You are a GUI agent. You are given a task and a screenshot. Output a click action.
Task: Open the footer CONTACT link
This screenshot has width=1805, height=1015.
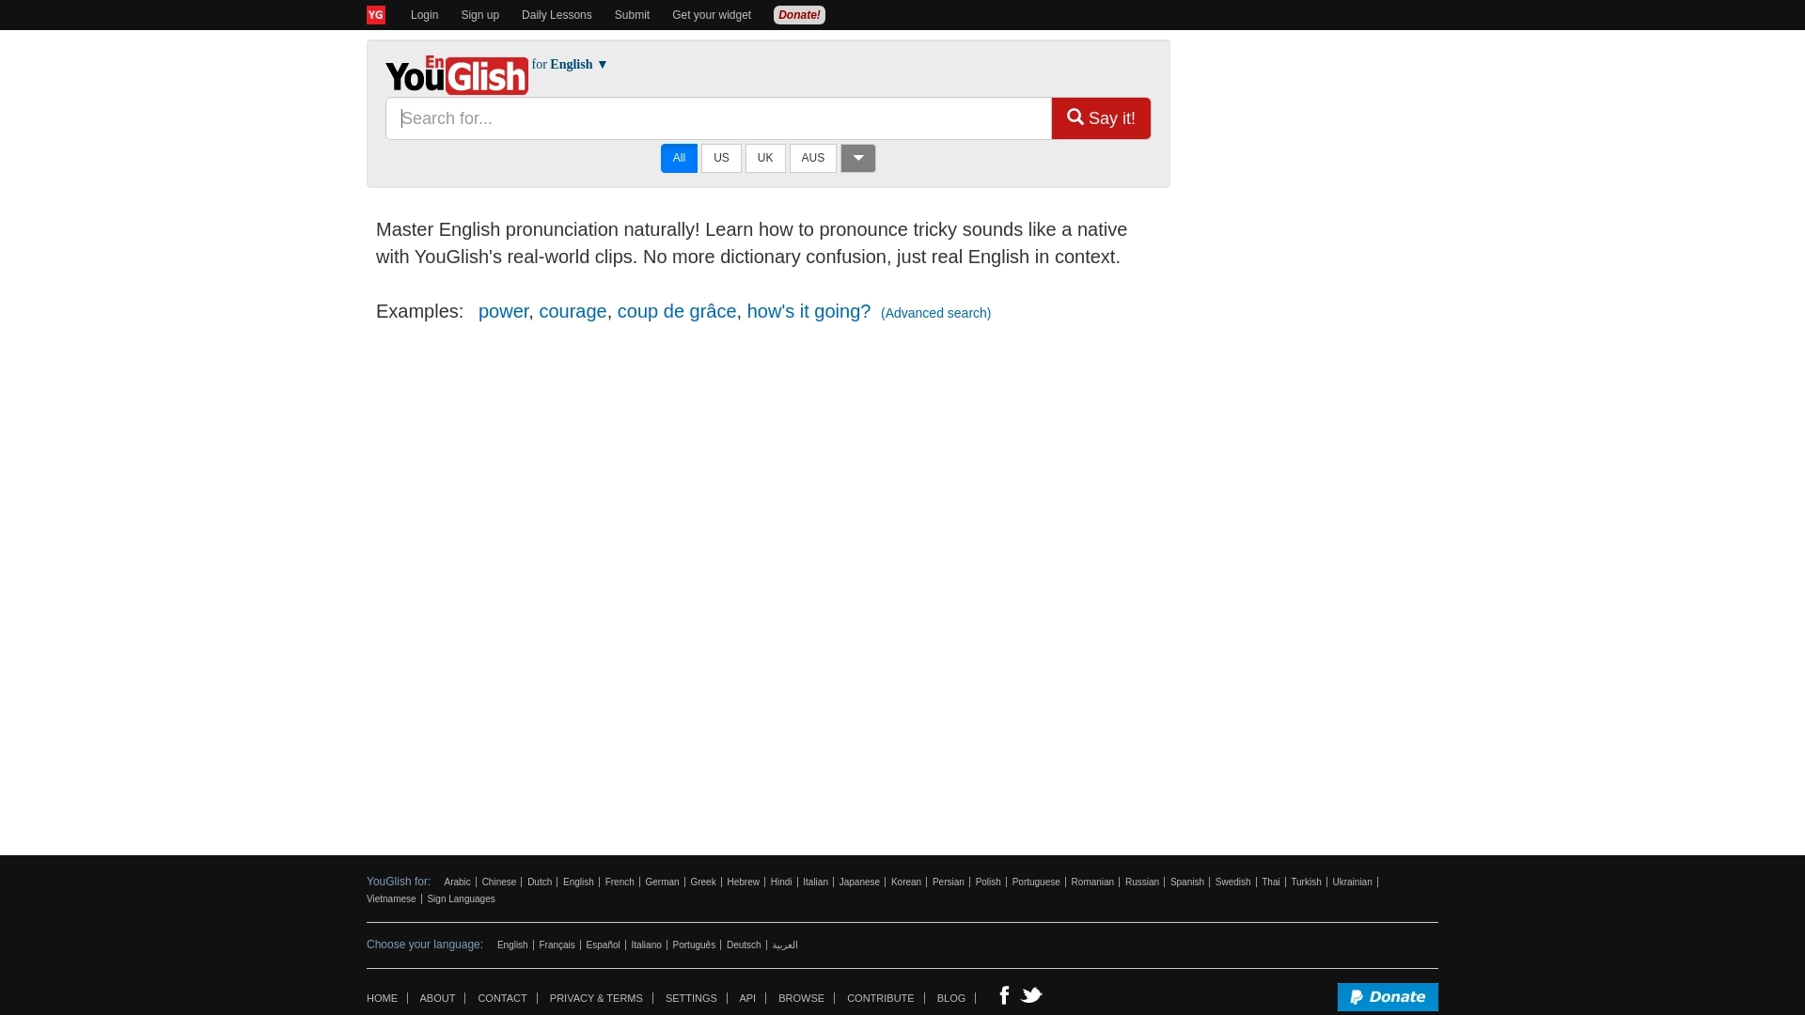coord(502,998)
